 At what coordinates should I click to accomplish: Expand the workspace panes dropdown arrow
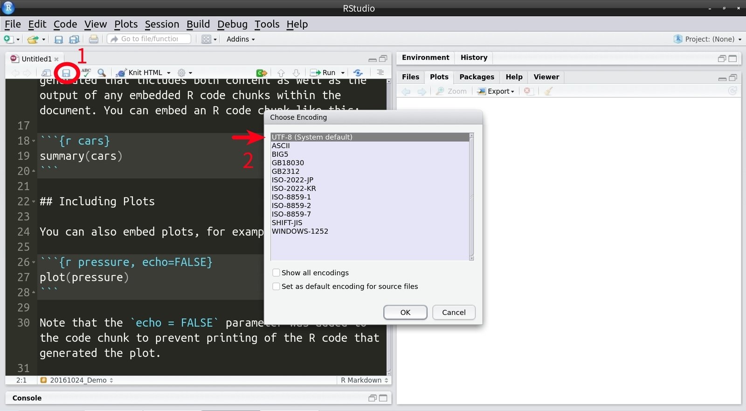pos(215,40)
